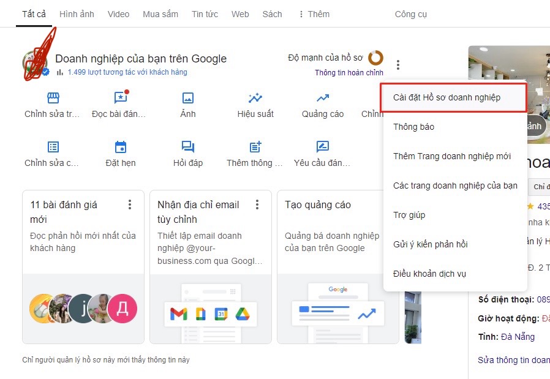Viewport: 550px width, 379px height.
Task: Open Đọc bài đánh giá reviews icon
Action: (x=121, y=97)
